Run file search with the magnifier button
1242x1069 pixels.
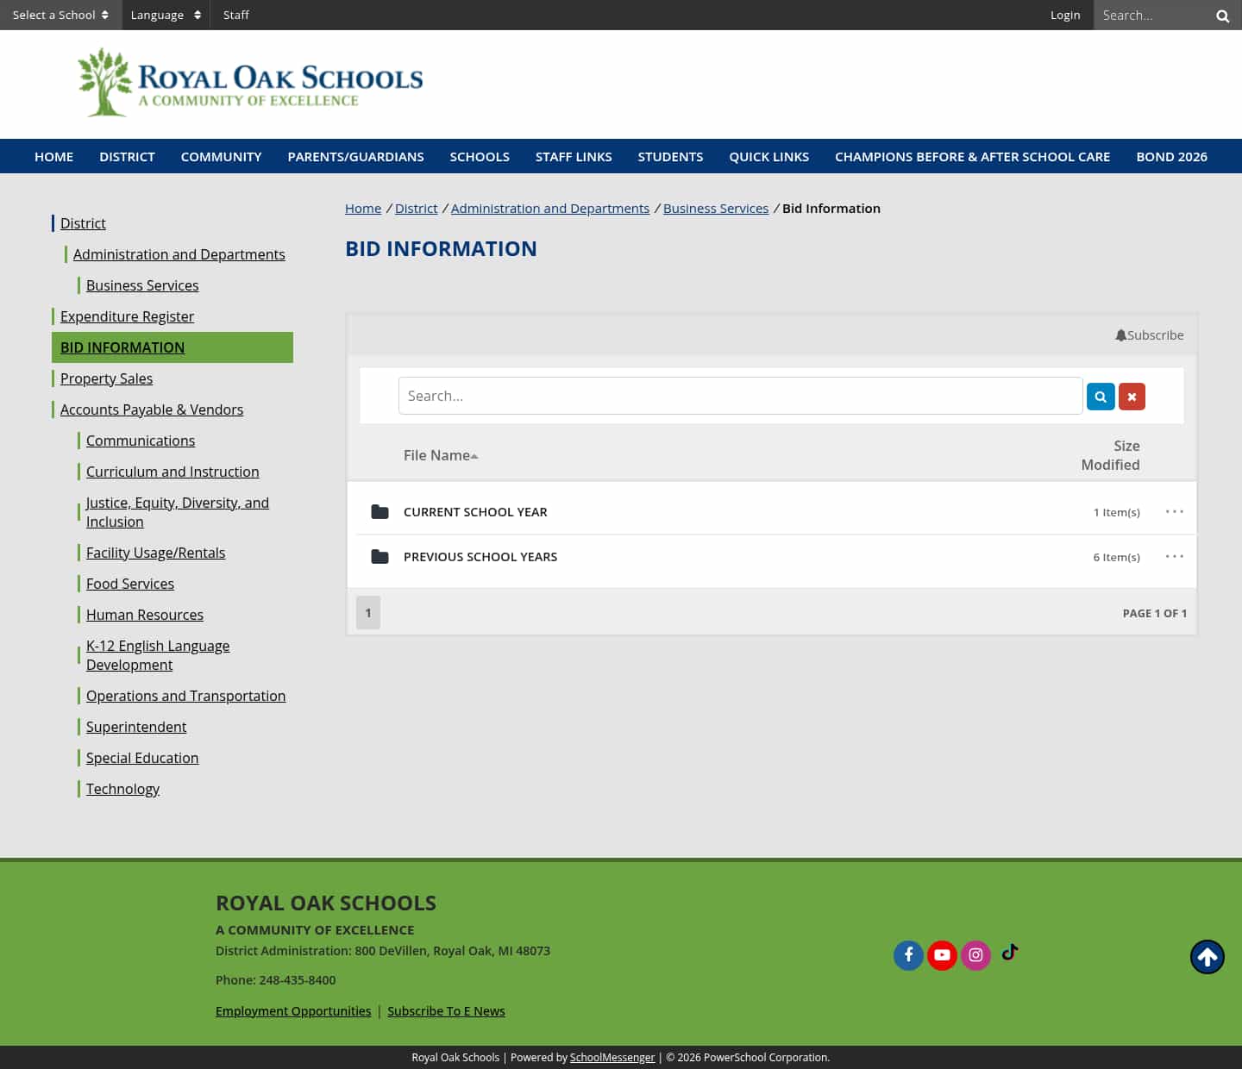pyautogui.click(x=1101, y=396)
